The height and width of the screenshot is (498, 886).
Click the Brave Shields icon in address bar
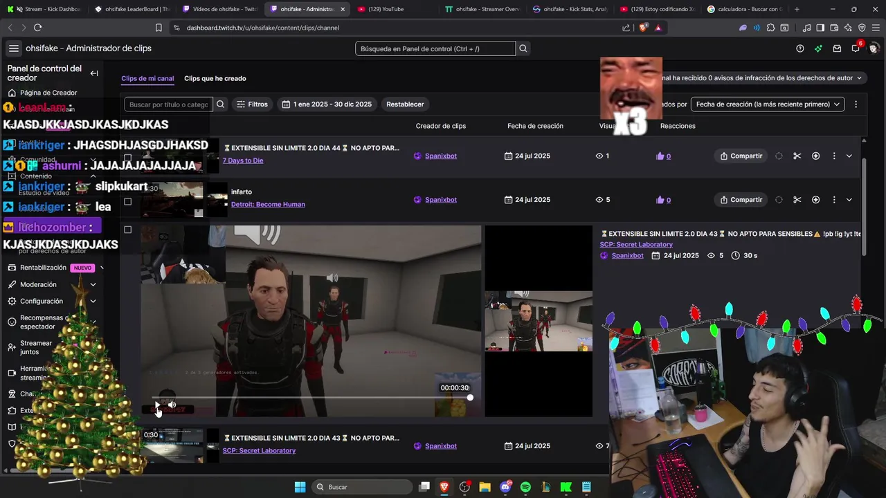click(643, 28)
